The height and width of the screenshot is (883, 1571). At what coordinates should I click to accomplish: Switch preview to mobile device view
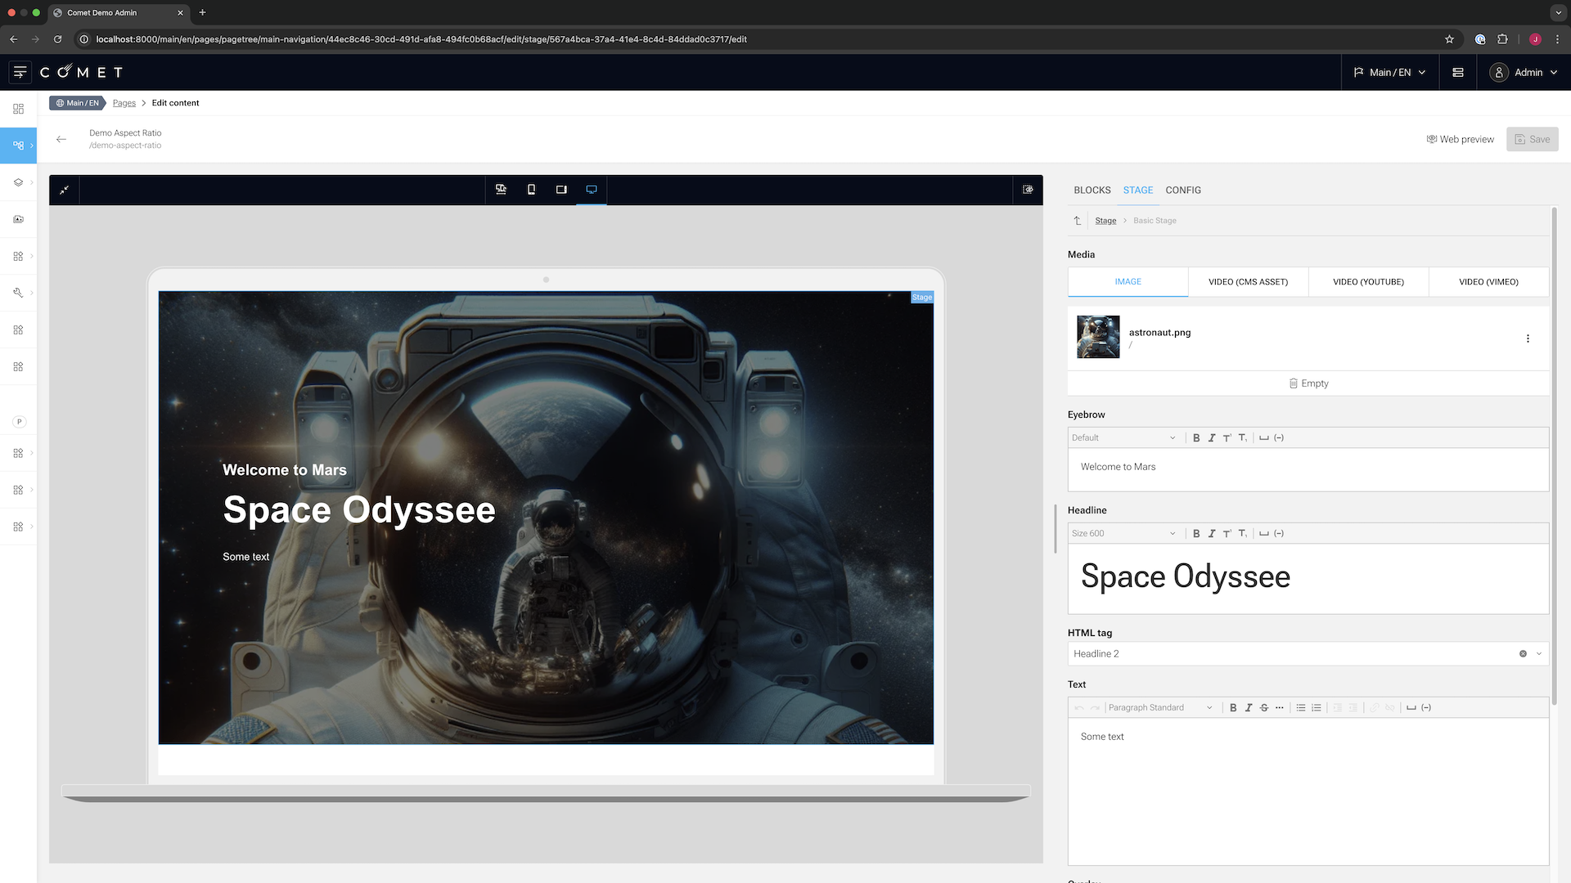[531, 190]
